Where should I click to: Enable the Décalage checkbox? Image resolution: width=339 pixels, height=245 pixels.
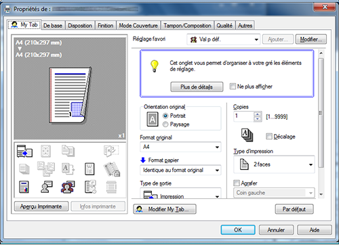(269, 136)
